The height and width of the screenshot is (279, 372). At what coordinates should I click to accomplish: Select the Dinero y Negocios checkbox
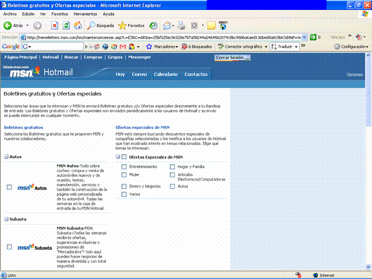point(124,186)
